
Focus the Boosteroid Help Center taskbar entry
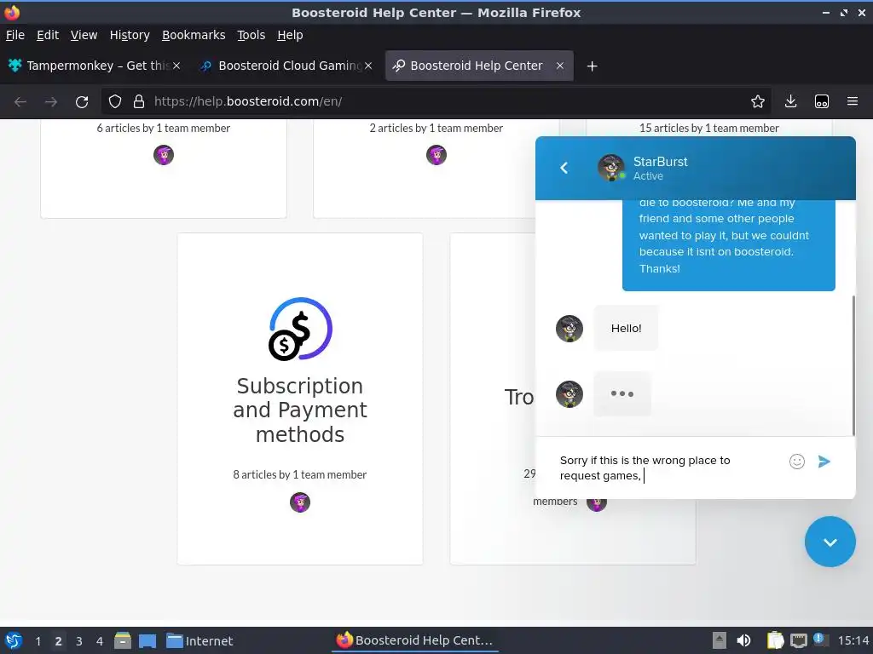coord(415,640)
